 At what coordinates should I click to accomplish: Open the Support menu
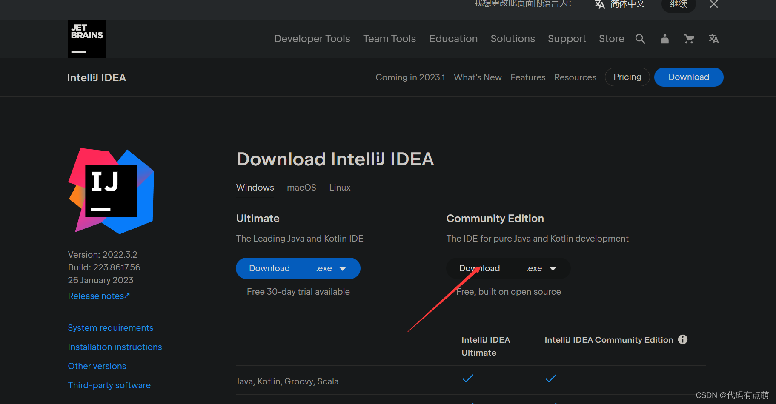pyautogui.click(x=567, y=39)
